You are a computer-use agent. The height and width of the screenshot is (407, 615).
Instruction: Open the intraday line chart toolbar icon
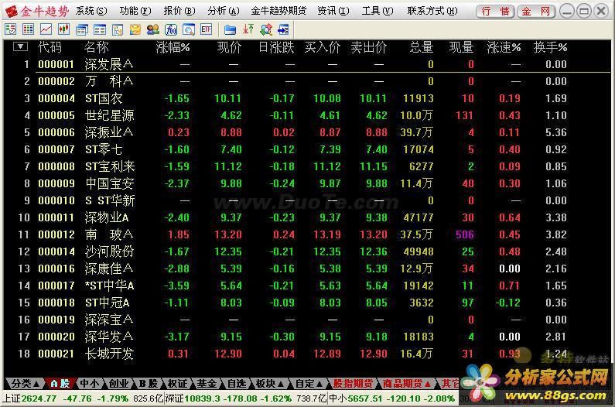tap(46, 29)
